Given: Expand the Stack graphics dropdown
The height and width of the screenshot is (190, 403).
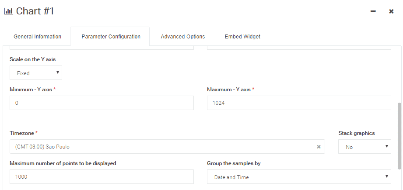Looking at the screenshot, I should point(364,147).
